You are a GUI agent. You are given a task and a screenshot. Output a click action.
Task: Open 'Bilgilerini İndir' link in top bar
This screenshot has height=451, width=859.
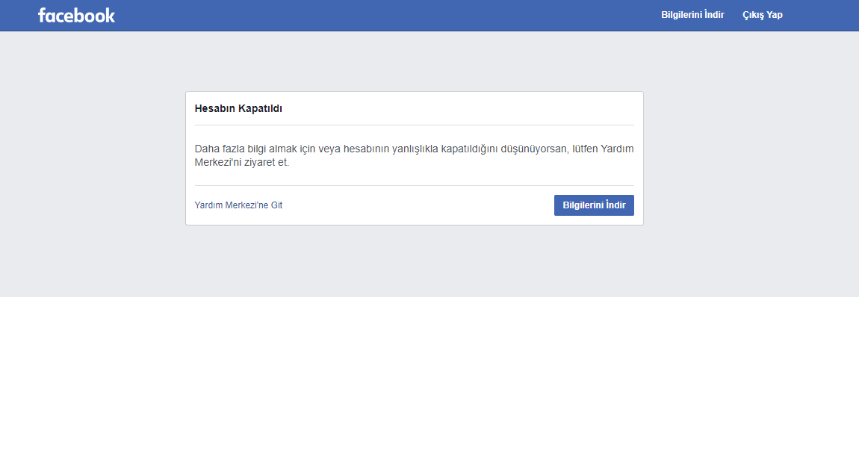[x=692, y=15]
